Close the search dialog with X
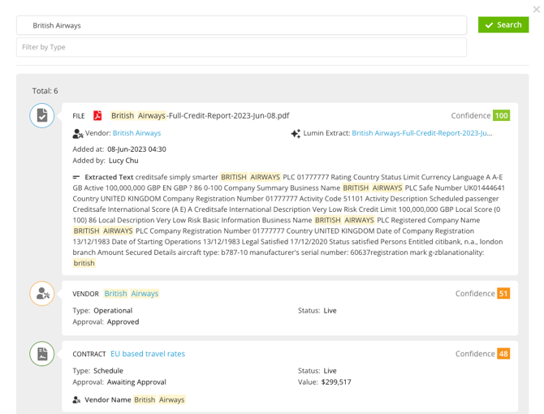The width and height of the screenshot is (544, 414). (x=536, y=9)
